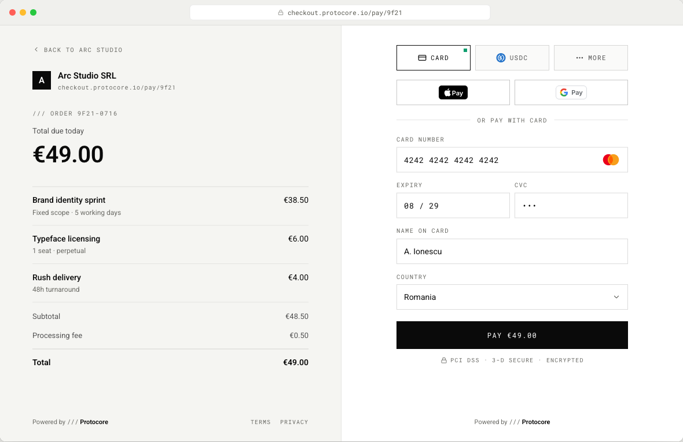Click Protocore link in left footer
The width and height of the screenshot is (683, 442).
pyautogui.click(x=94, y=422)
